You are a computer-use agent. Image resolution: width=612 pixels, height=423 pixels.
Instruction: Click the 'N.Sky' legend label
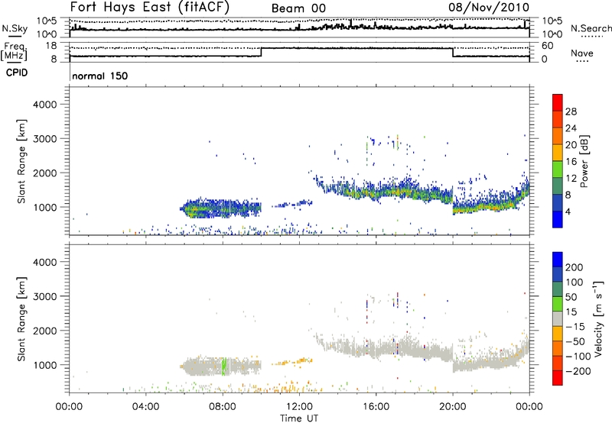(x=15, y=28)
